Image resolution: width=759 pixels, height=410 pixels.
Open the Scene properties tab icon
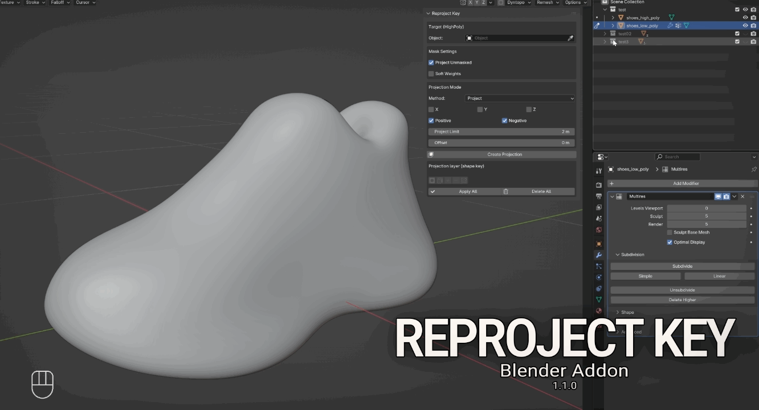click(x=599, y=218)
